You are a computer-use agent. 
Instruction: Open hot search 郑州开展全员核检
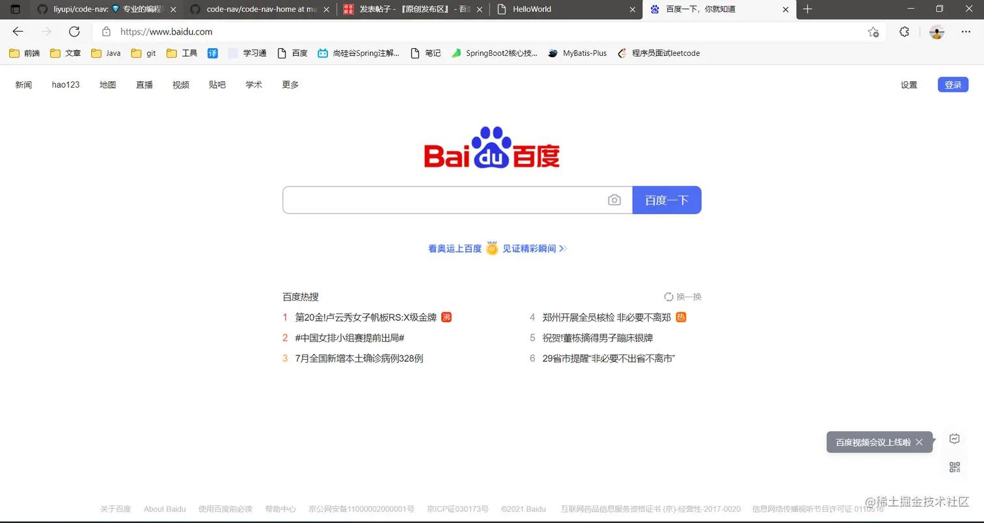click(x=607, y=317)
